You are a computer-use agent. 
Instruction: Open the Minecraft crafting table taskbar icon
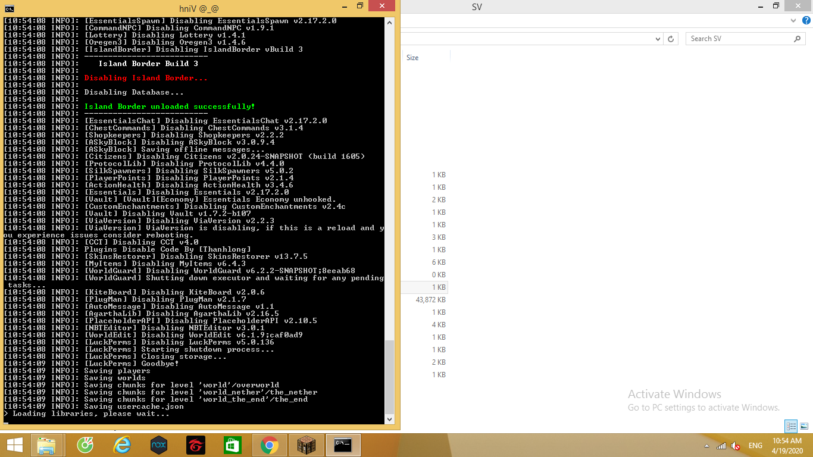click(x=307, y=445)
